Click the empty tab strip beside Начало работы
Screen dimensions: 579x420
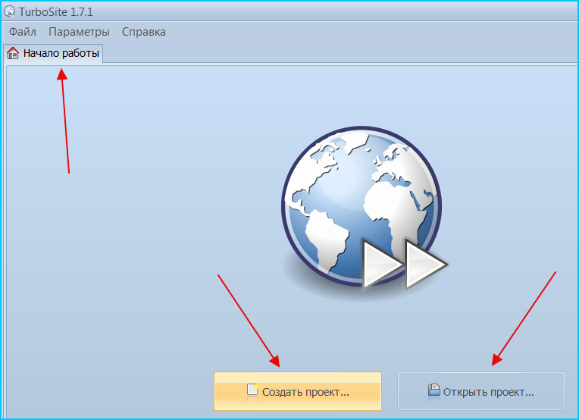(340, 54)
